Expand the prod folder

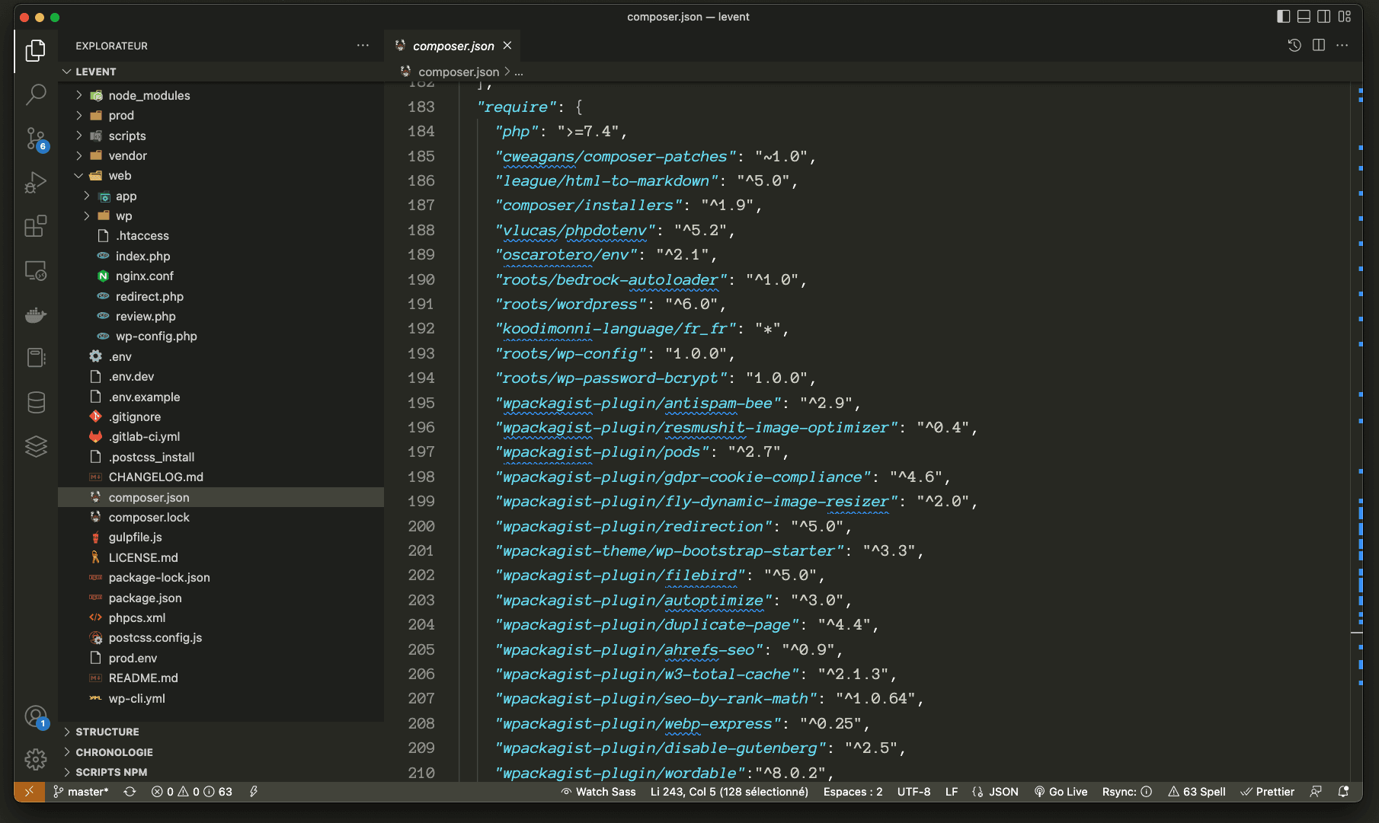[221, 115]
